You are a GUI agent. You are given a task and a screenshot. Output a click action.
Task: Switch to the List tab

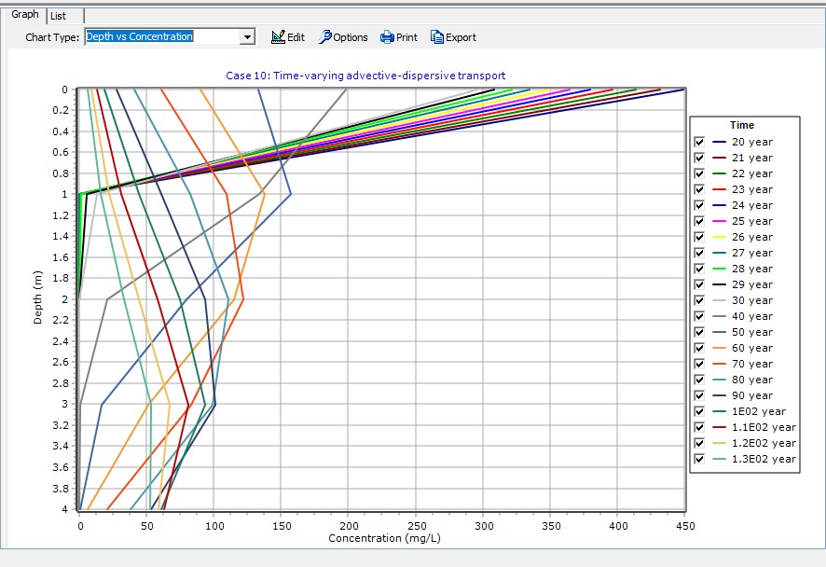click(x=58, y=16)
